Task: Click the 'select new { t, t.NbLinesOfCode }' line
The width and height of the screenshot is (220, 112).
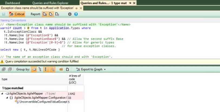Action: pyautogui.click(x=30, y=50)
